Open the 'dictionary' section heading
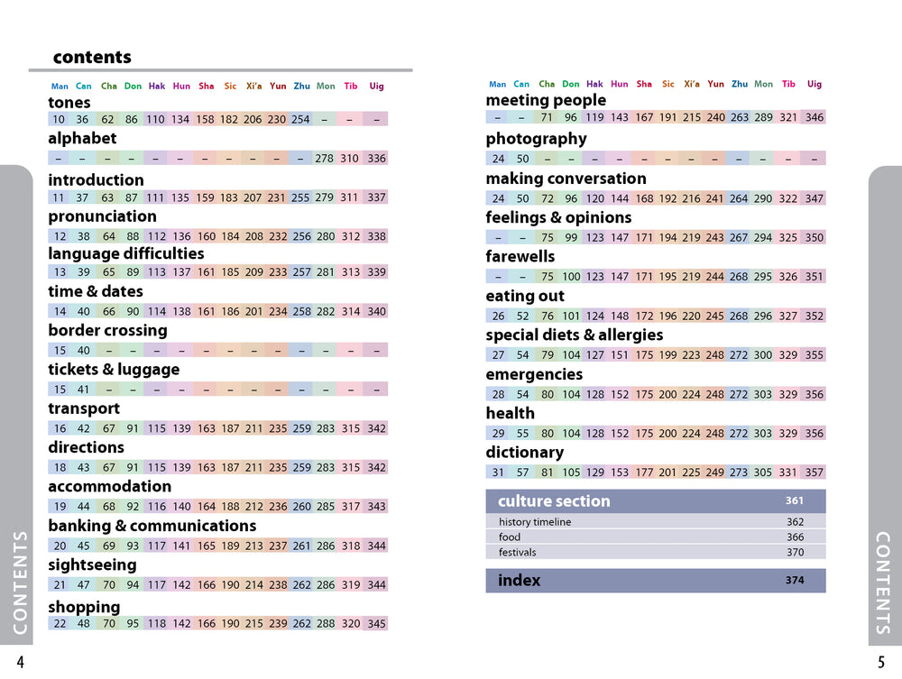This screenshot has width=902, height=679. (x=524, y=453)
